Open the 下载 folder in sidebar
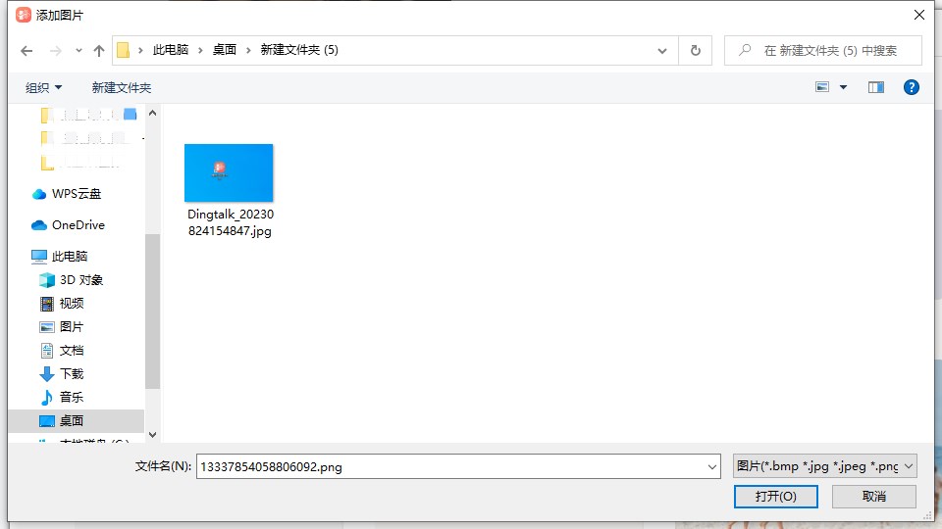The image size is (942, 529). pyautogui.click(x=72, y=374)
